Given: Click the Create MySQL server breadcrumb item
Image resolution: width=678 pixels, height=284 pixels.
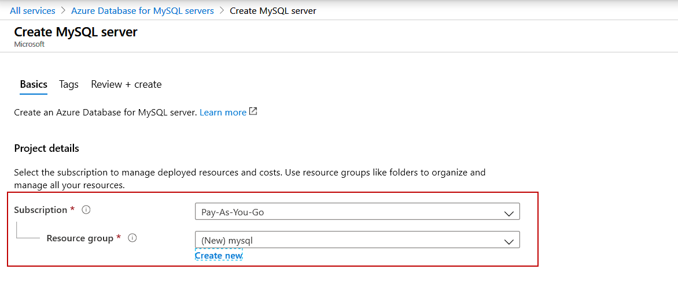Looking at the screenshot, I should click(272, 11).
